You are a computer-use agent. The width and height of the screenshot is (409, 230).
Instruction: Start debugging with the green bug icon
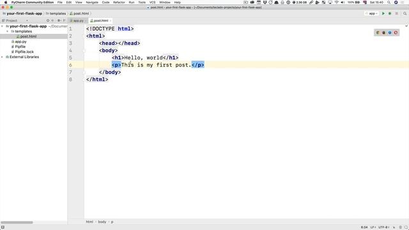tap(390, 13)
